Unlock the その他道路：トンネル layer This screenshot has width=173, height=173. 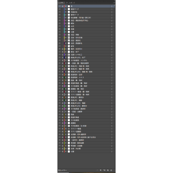coord(62,61)
